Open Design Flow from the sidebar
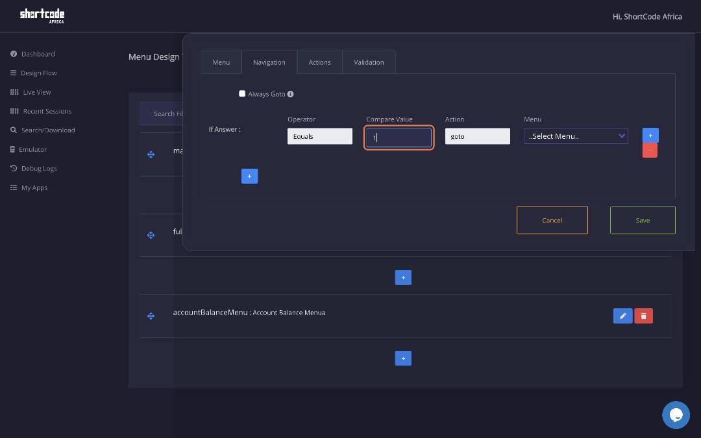Viewport: 701px width, 438px height. click(39, 73)
